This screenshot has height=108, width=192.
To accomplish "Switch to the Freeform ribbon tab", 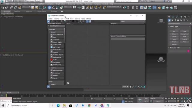I will coord(17,11).
